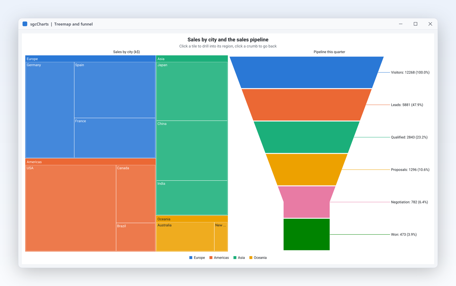The image size is (456, 286).
Task: Click the 'Click a tile to drill into its region...' instruction text
Action: click(x=228, y=46)
